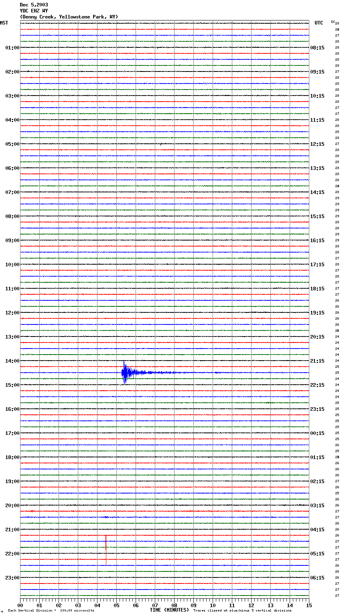This screenshot has width=341, height=616.
Task: Click the "UTC" column label
Action: click(x=319, y=23)
